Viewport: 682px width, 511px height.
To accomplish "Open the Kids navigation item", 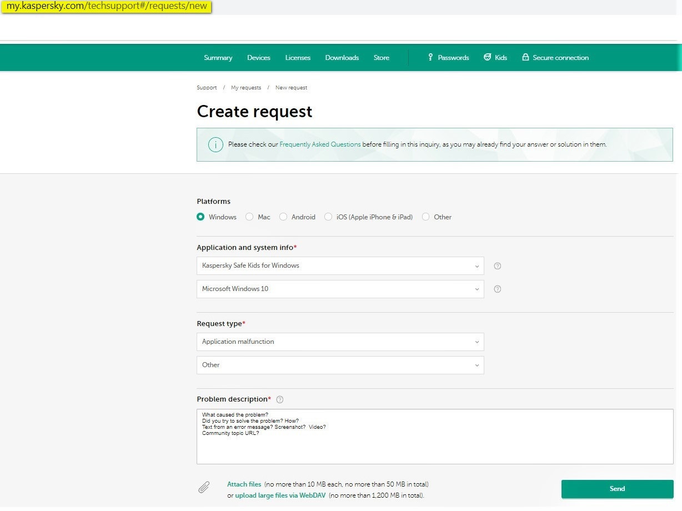I will tap(501, 58).
